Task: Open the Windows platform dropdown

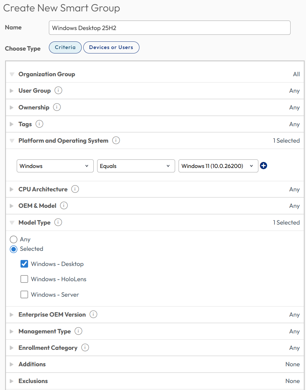Action: point(55,166)
